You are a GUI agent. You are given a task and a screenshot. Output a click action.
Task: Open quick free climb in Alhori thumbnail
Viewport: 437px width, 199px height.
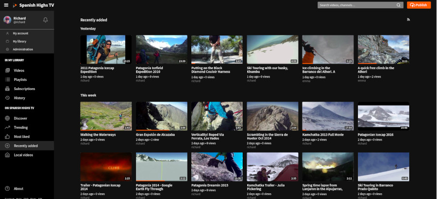pos(384,49)
